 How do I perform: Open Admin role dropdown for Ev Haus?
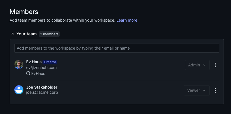pyautogui.click(x=197, y=65)
